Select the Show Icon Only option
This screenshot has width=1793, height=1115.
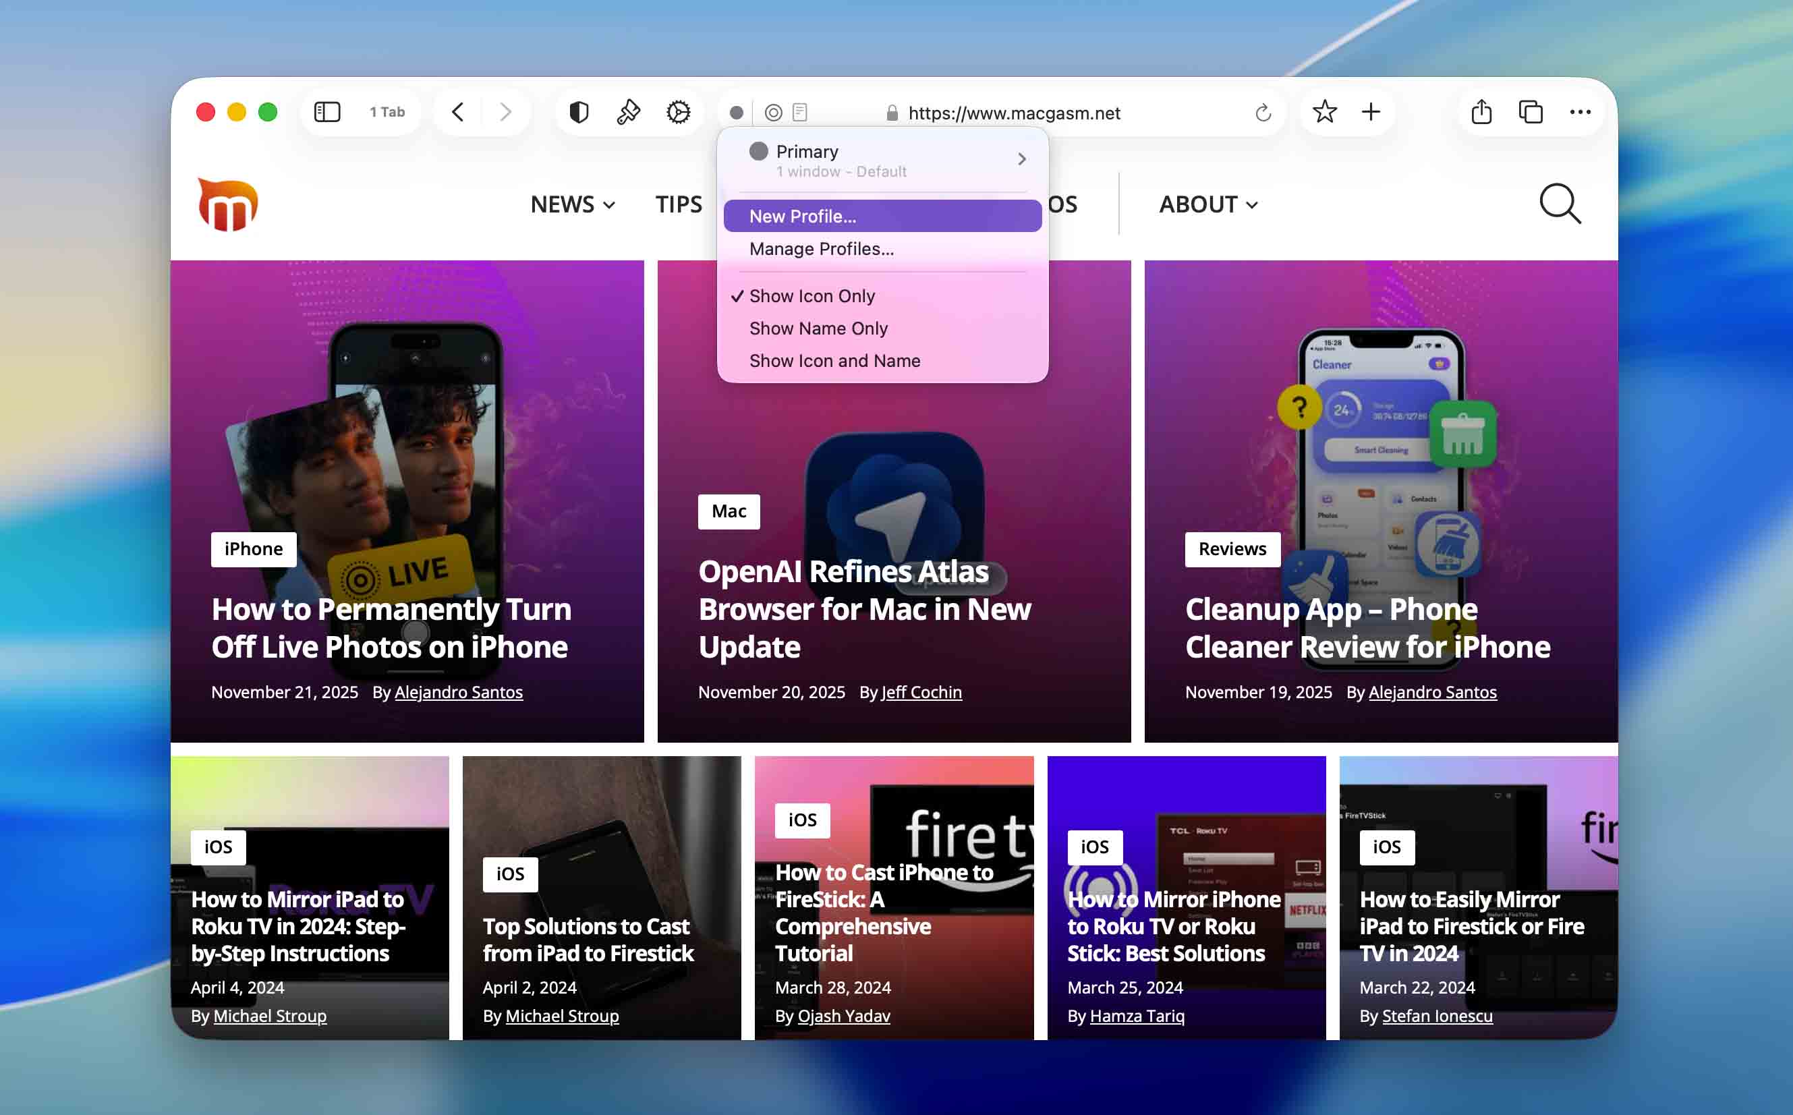pyautogui.click(x=812, y=295)
